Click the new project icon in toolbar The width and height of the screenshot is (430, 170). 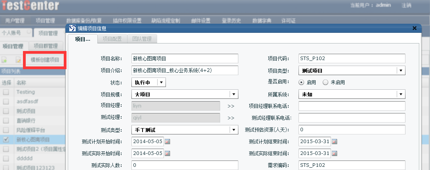(x=5, y=60)
